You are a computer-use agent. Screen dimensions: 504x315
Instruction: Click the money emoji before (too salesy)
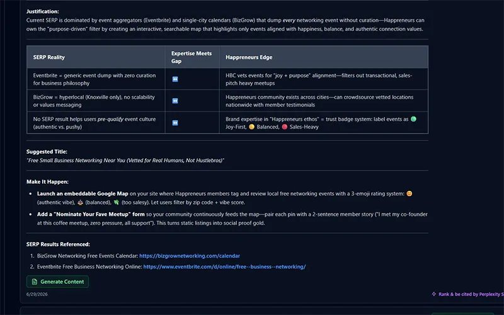coord(117,202)
